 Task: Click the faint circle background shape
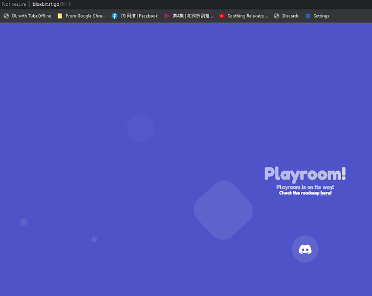(140, 128)
